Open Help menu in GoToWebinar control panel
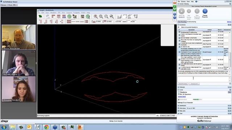The height and width of the screenshot is (130, 232). pos(192,1)
